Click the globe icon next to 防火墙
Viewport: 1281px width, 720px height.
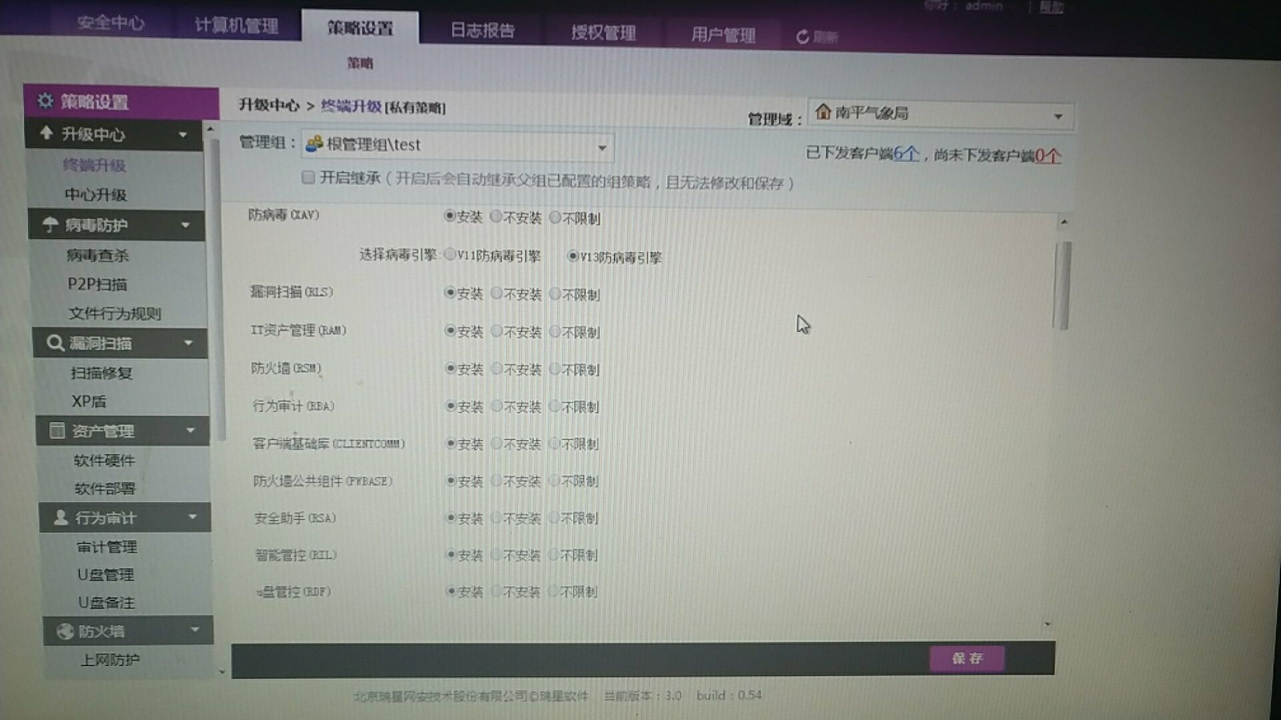[65, 631]
